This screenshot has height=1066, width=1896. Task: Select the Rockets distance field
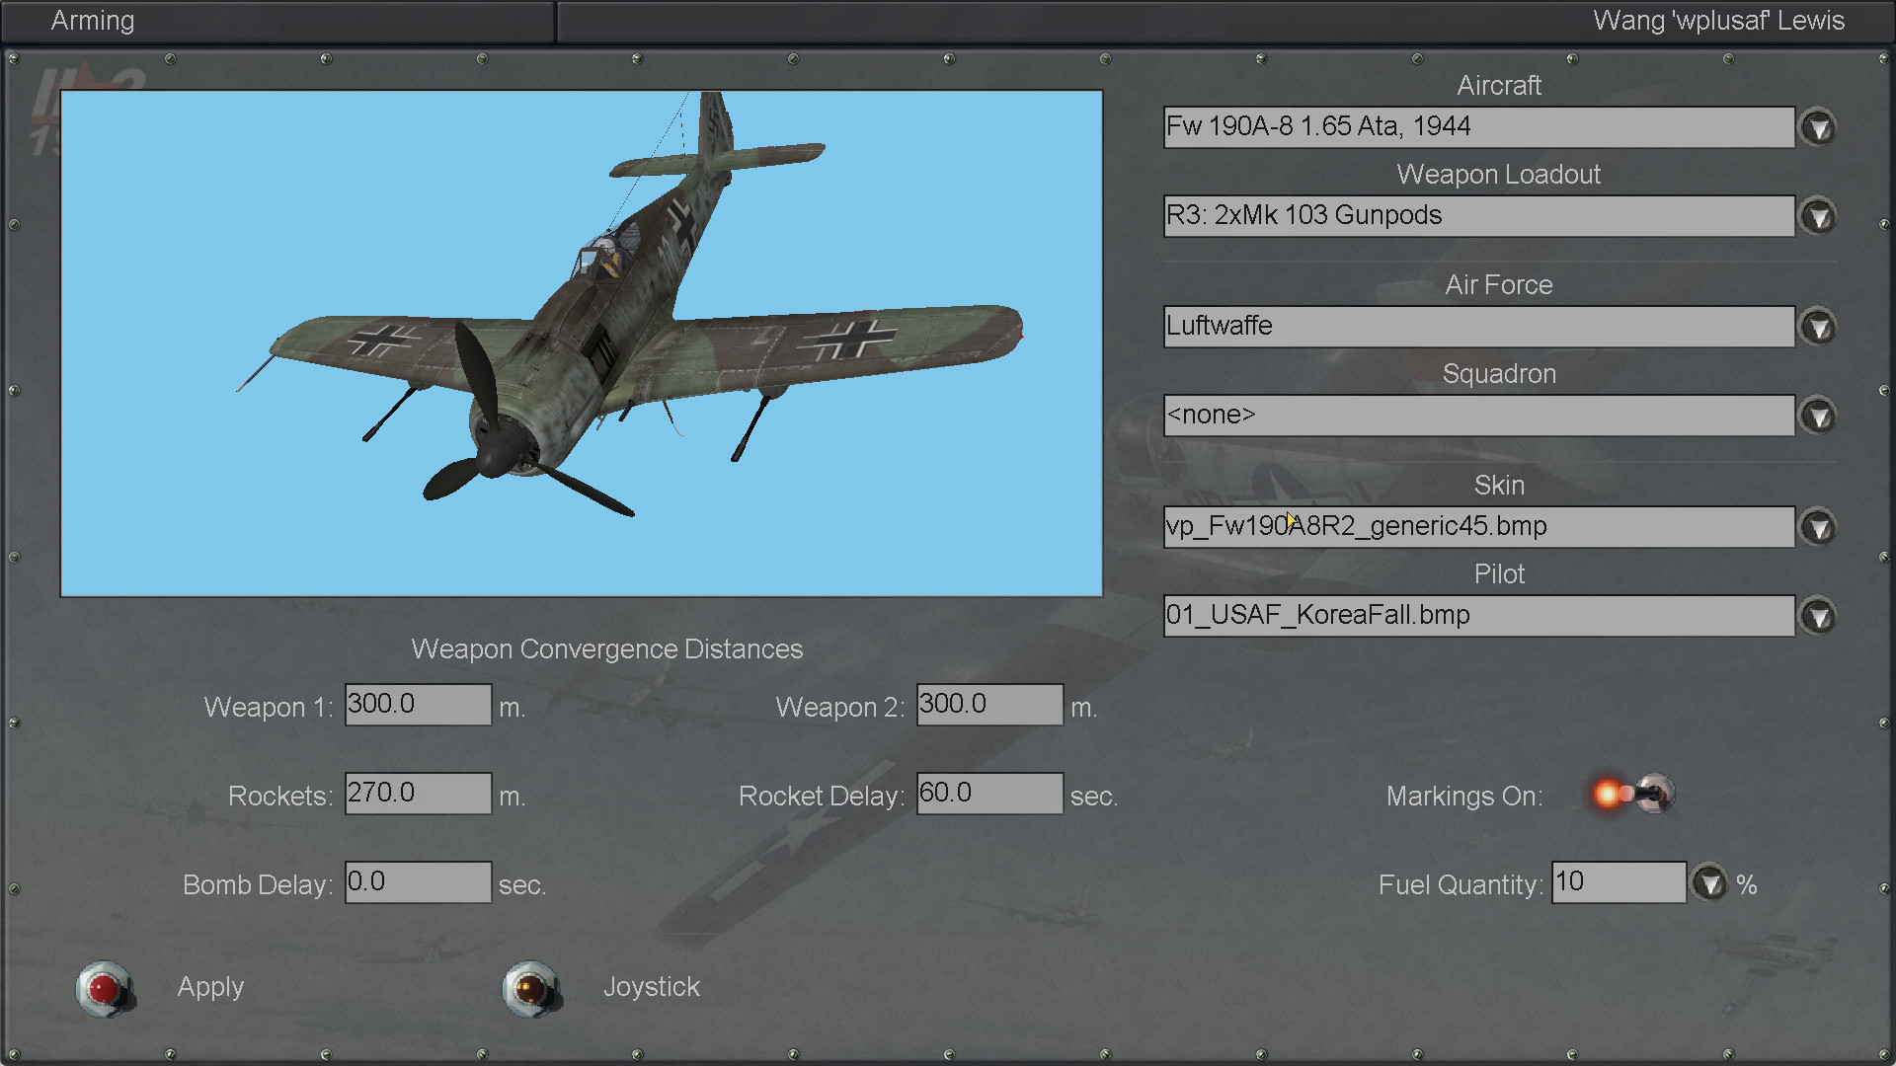click(x=418, y=794)
